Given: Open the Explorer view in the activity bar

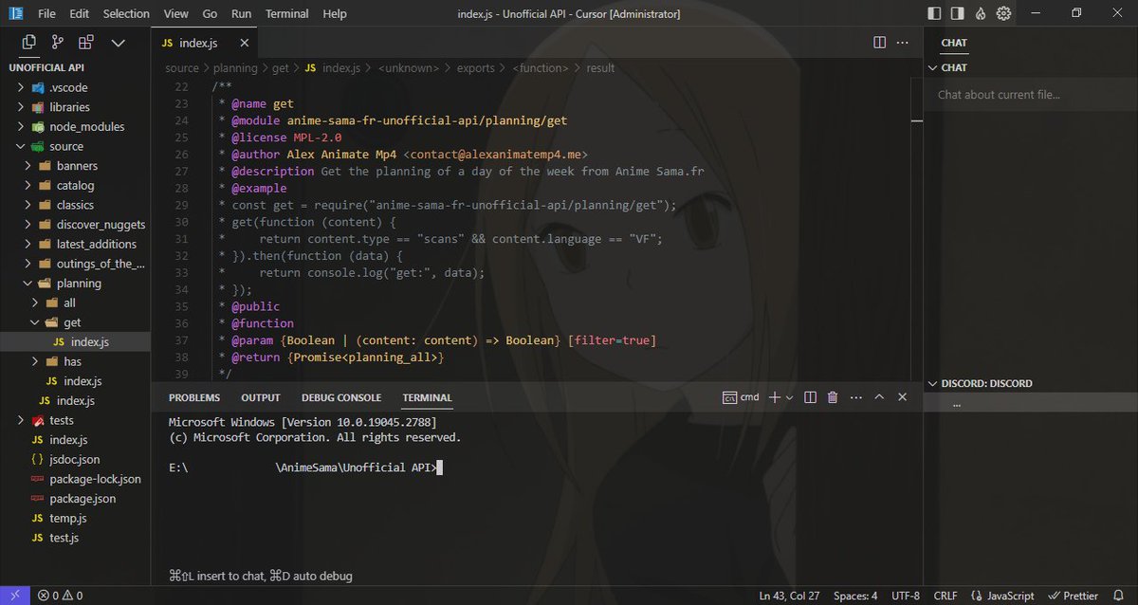Looking at the screenshot, I should pyautogui.click(x=28, y=43).
